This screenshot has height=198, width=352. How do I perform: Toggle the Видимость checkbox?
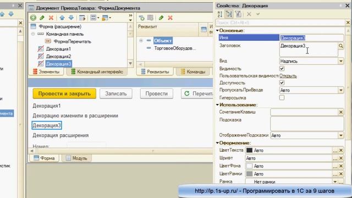click(282, 68)
